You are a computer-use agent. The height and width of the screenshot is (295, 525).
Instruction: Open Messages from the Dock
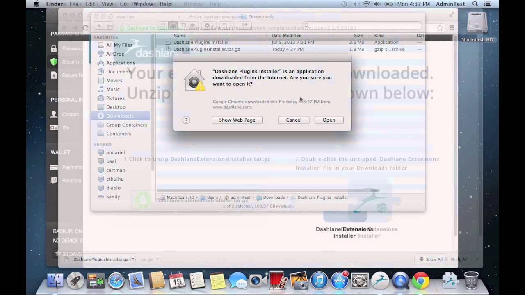pyautogui.click(x=237, y=281)
